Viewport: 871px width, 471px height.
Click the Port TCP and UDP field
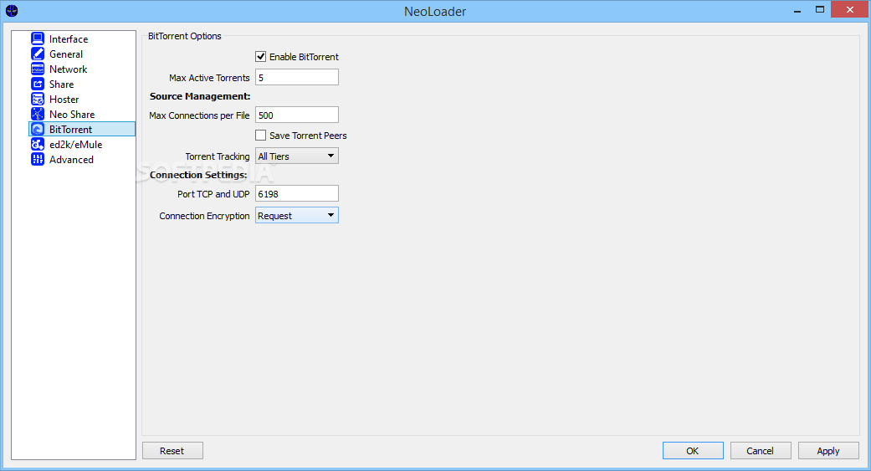click(297, 193)
